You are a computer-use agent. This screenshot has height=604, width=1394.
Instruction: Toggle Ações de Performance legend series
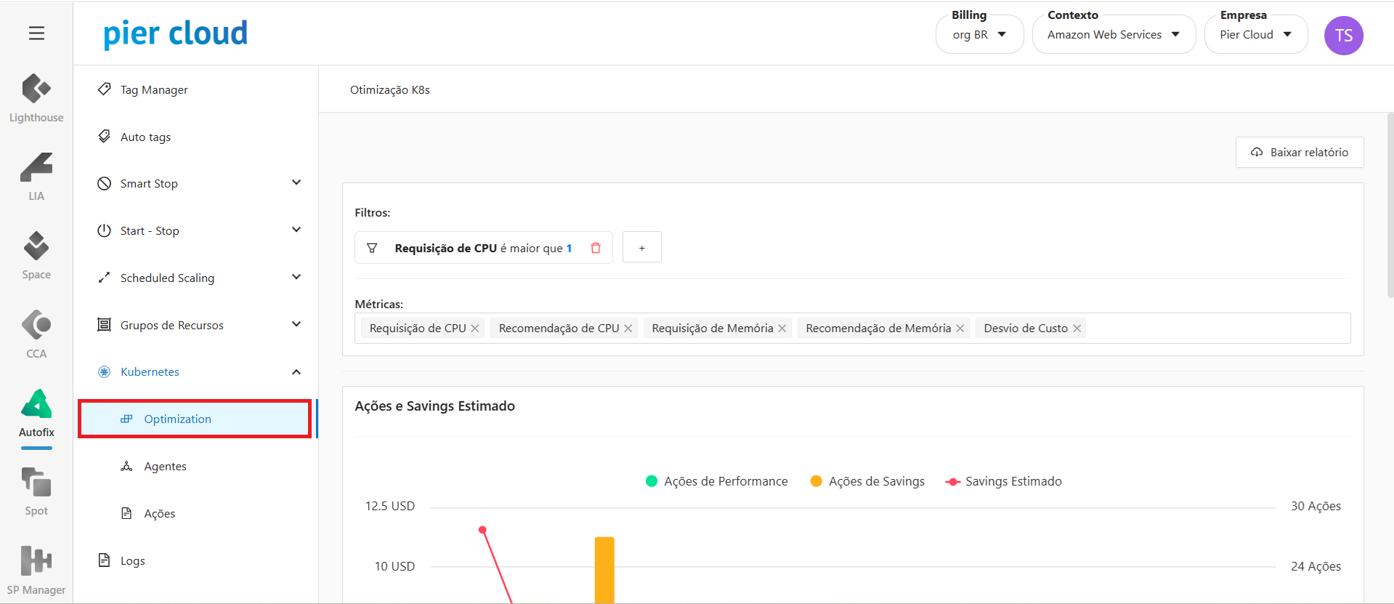click(x=716, y=481)
